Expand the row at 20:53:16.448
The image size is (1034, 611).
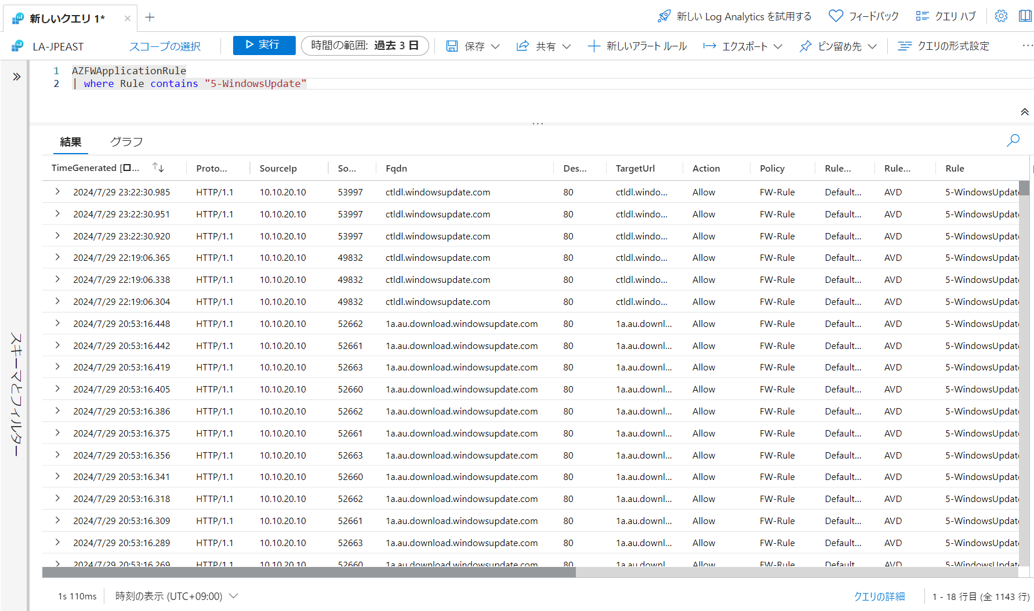(57, 323)
